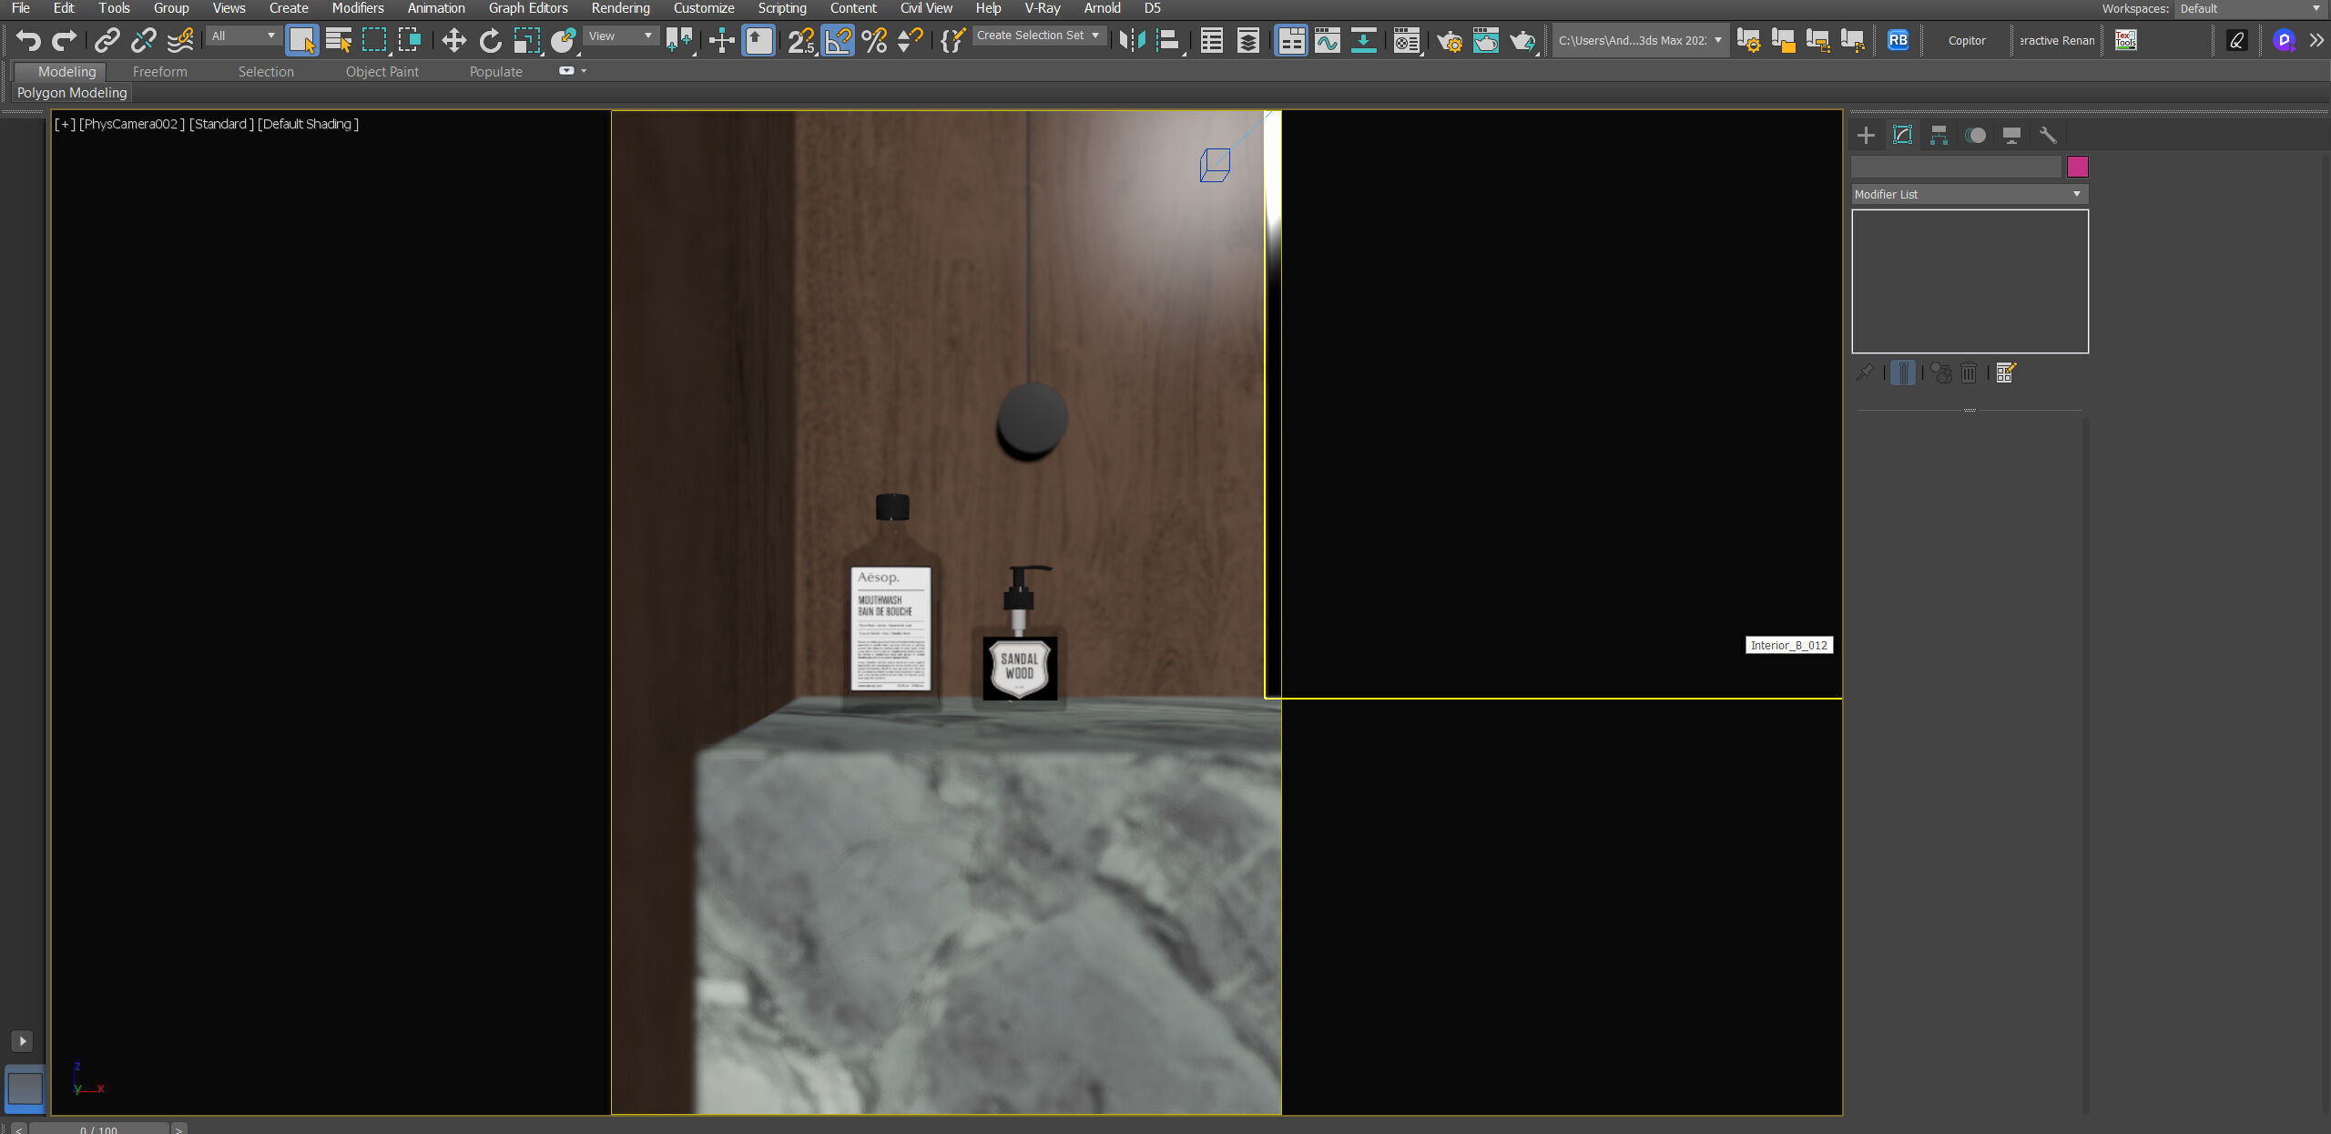The height and width of the screenshot is (1134, 2331).
Task: Open the Rendered Frame Window icon
Action: point(1485,40)
